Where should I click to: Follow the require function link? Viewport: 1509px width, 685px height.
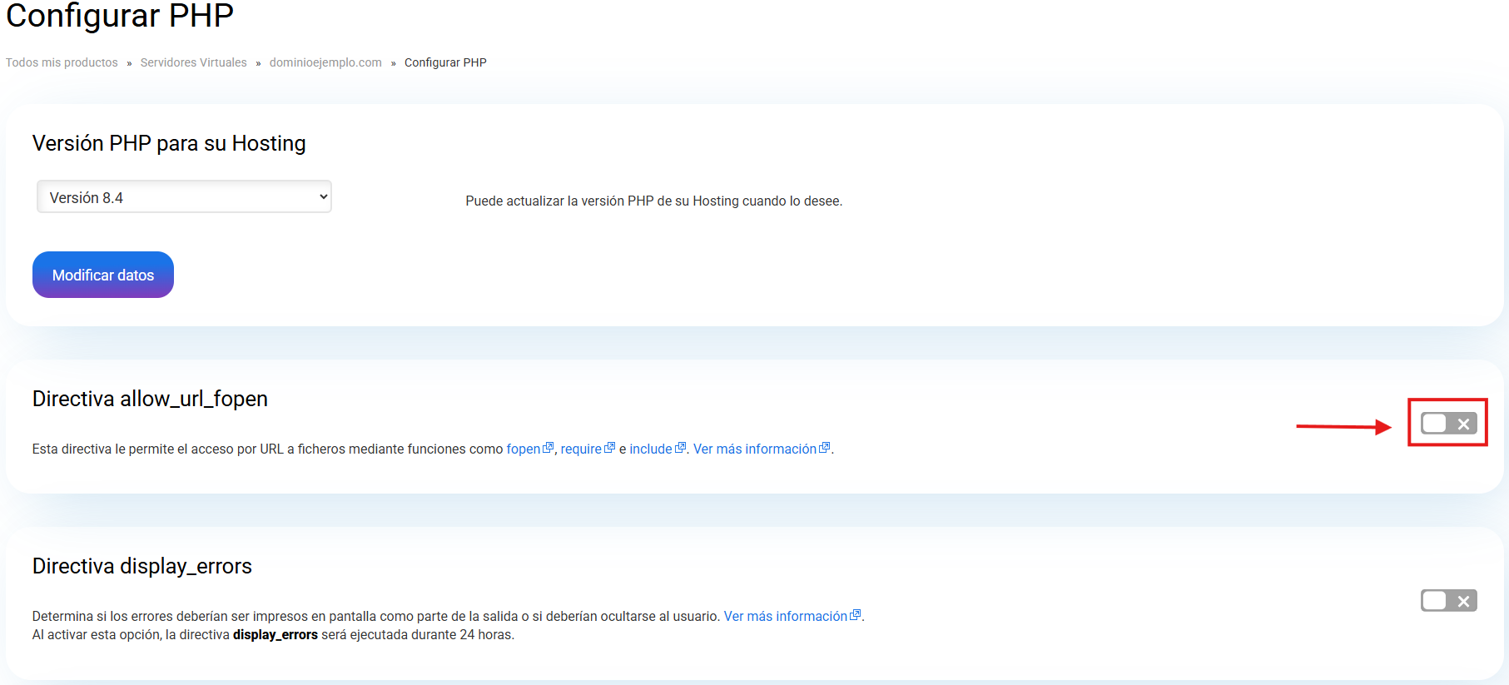(x=580, y=449)
